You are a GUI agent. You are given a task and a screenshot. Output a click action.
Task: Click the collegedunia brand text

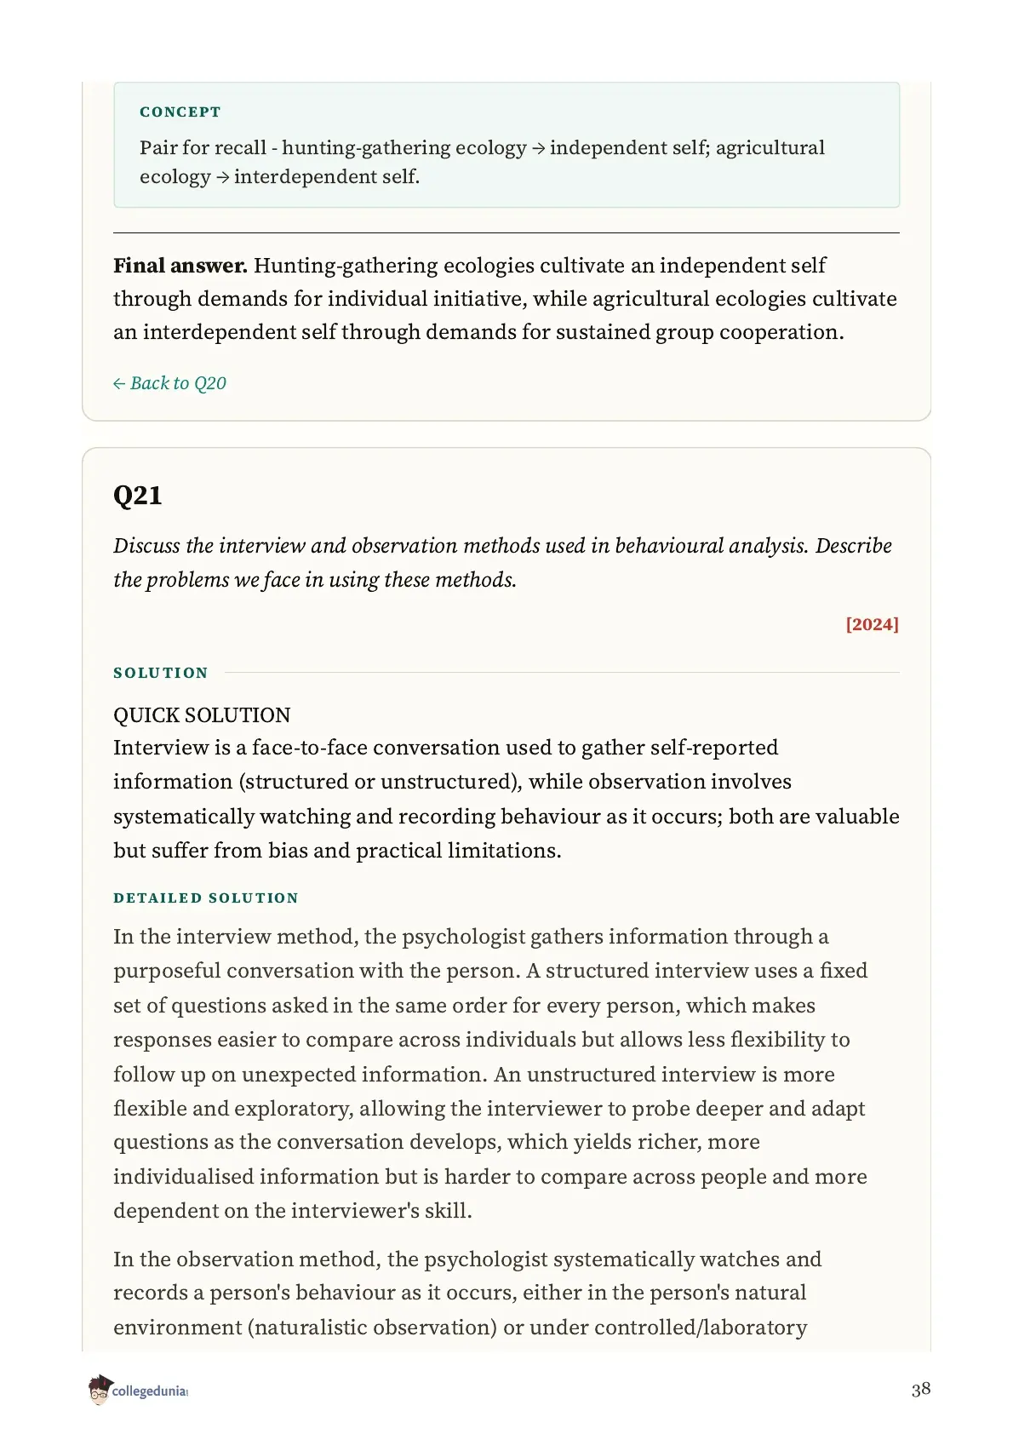pos(150,1391)
